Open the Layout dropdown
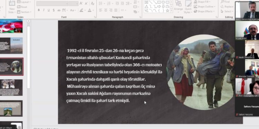The height and width of the screenshot is (129, 259). 24,2
